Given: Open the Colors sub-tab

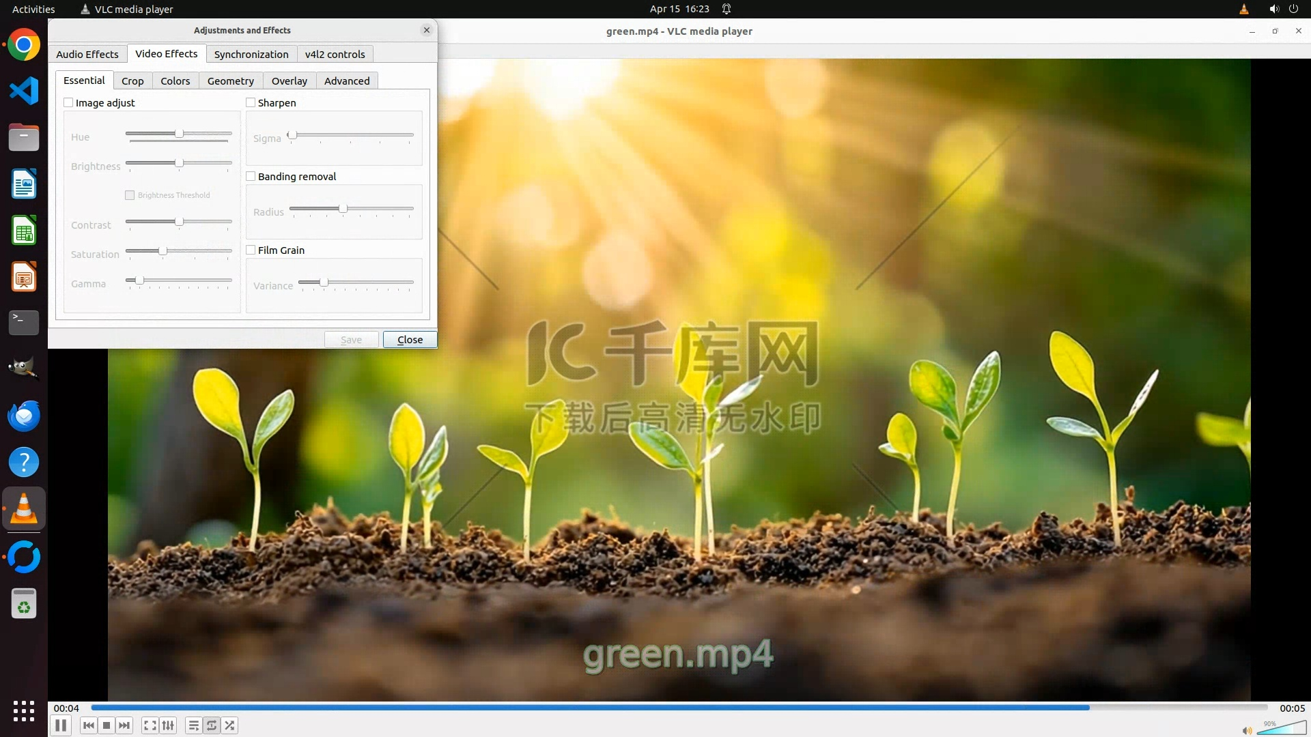Looking at the screenshot, I should [175, 81].
